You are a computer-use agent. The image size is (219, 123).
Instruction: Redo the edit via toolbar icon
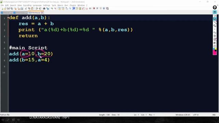[x=40, y=9]
